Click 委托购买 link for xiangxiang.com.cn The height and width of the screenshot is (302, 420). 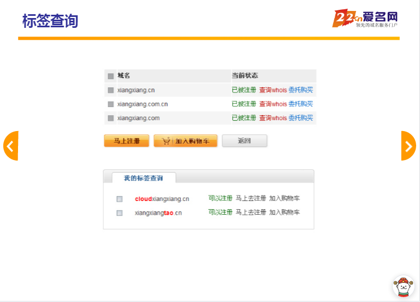pos(300,104)
